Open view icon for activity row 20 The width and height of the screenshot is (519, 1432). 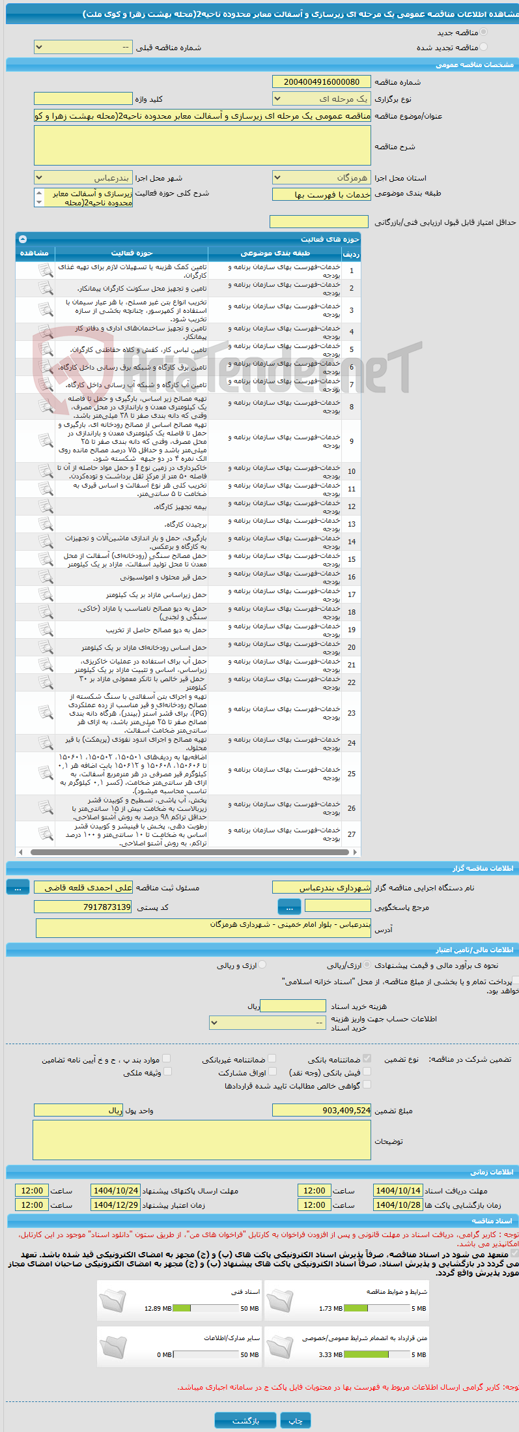point(46,647)
